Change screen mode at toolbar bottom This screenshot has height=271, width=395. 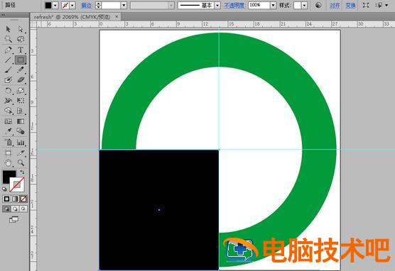pyautogui.click(x=14, y=219)
